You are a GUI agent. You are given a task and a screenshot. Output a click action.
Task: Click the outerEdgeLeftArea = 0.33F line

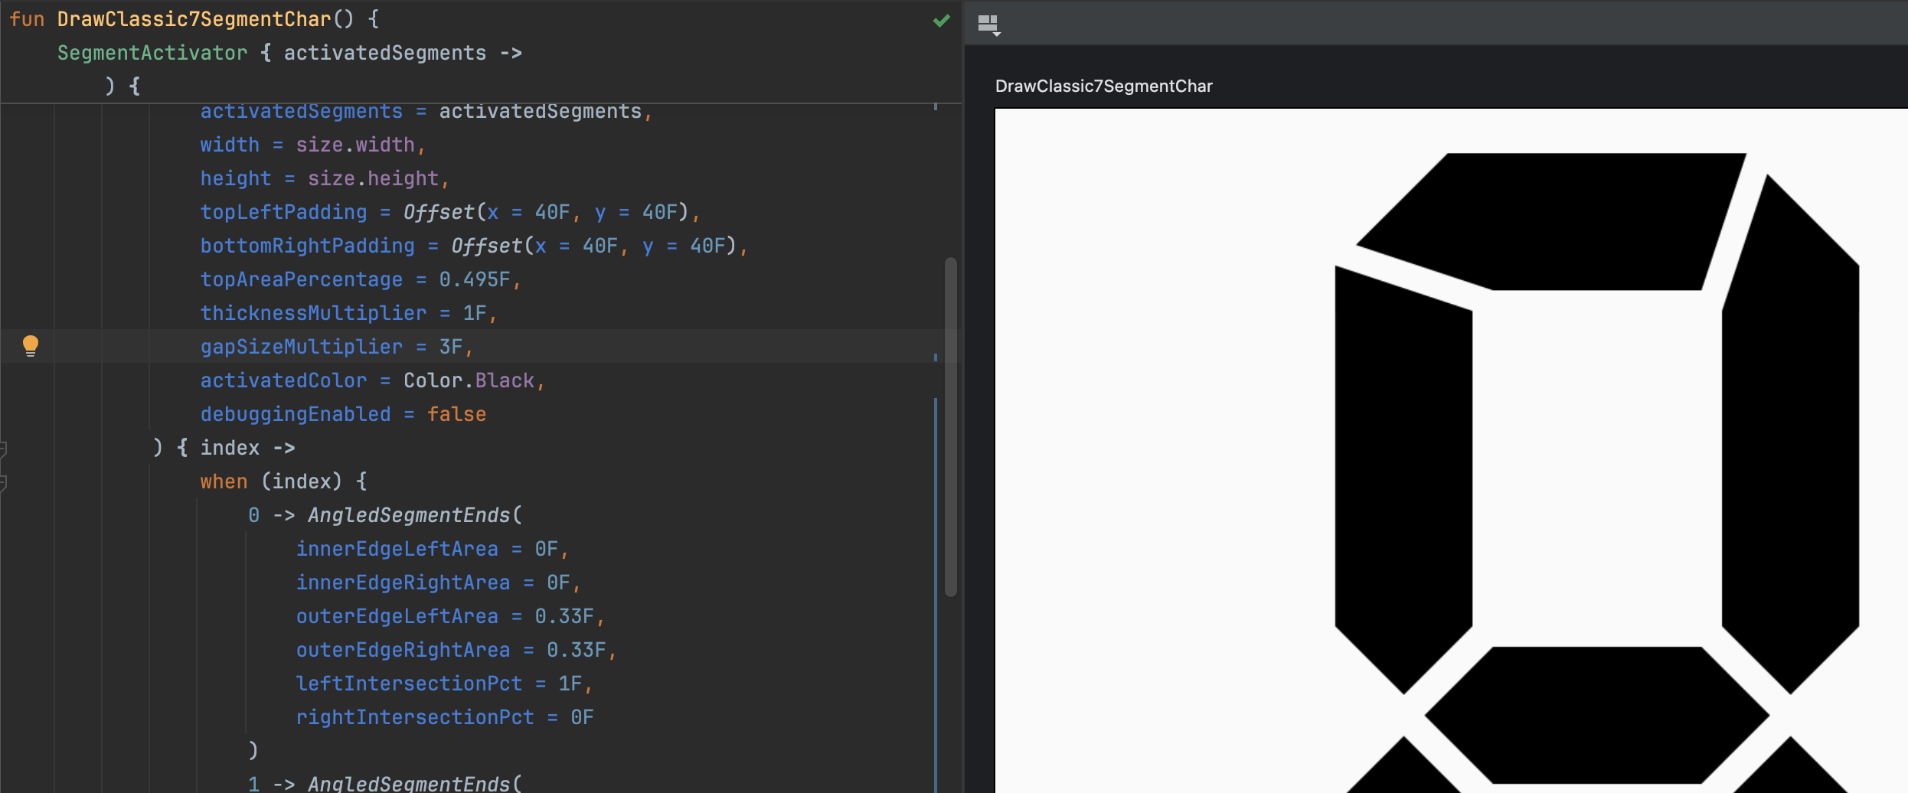[450, 616]
